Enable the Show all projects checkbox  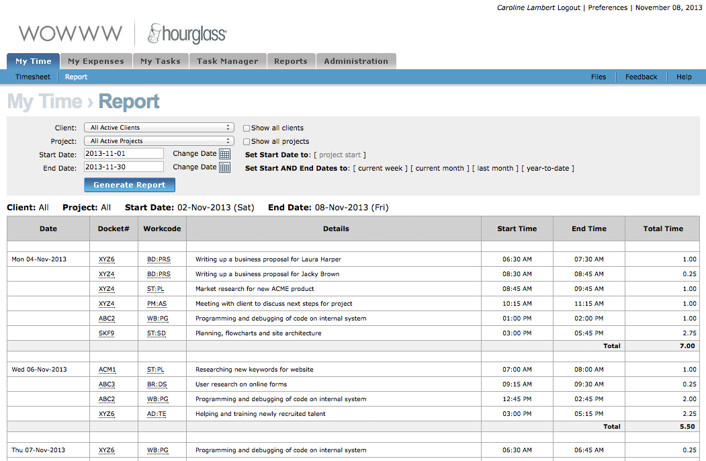click(246, 142)
